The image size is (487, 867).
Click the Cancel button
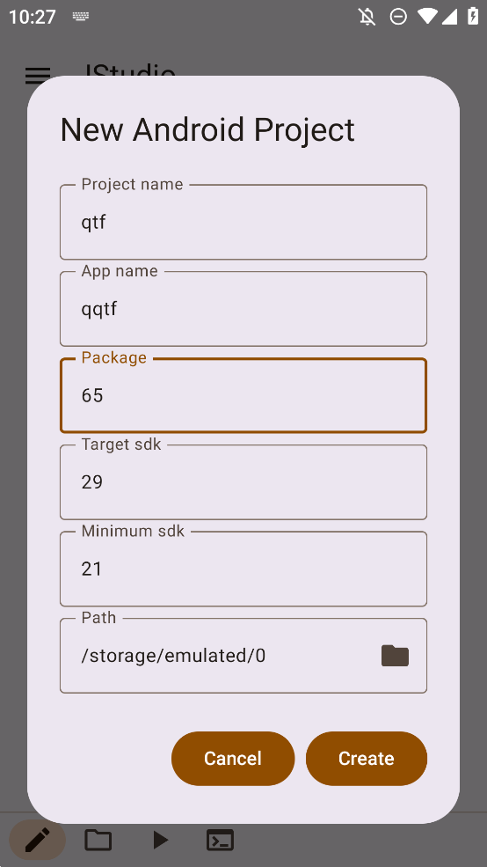pyautogui.click(x=233, y=759)
